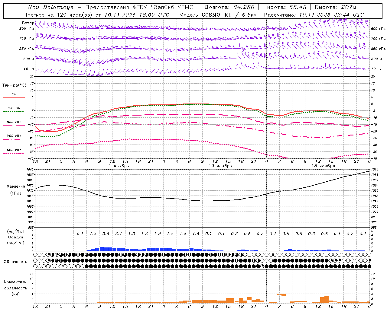Click the "(мм/1ч.)" precipitation unit label
The image size is (387, 309).
(x=16, y=243)
